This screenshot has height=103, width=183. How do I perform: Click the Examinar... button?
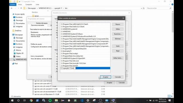tap(118, 34)
